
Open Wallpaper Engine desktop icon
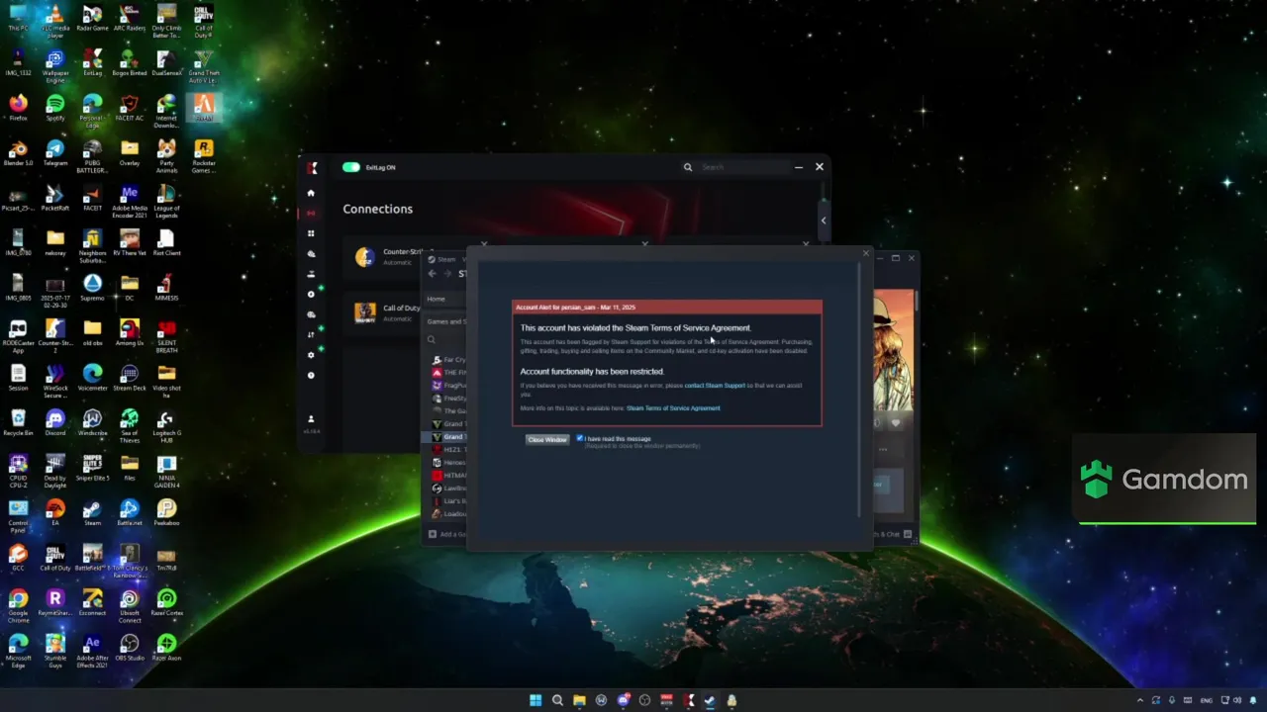point(54,65)
